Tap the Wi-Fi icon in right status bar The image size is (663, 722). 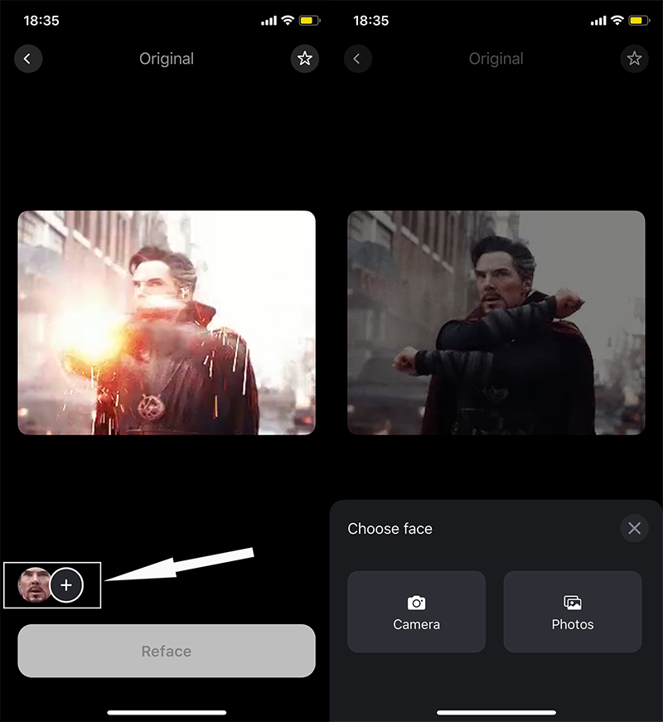click(x=617, y=20)
